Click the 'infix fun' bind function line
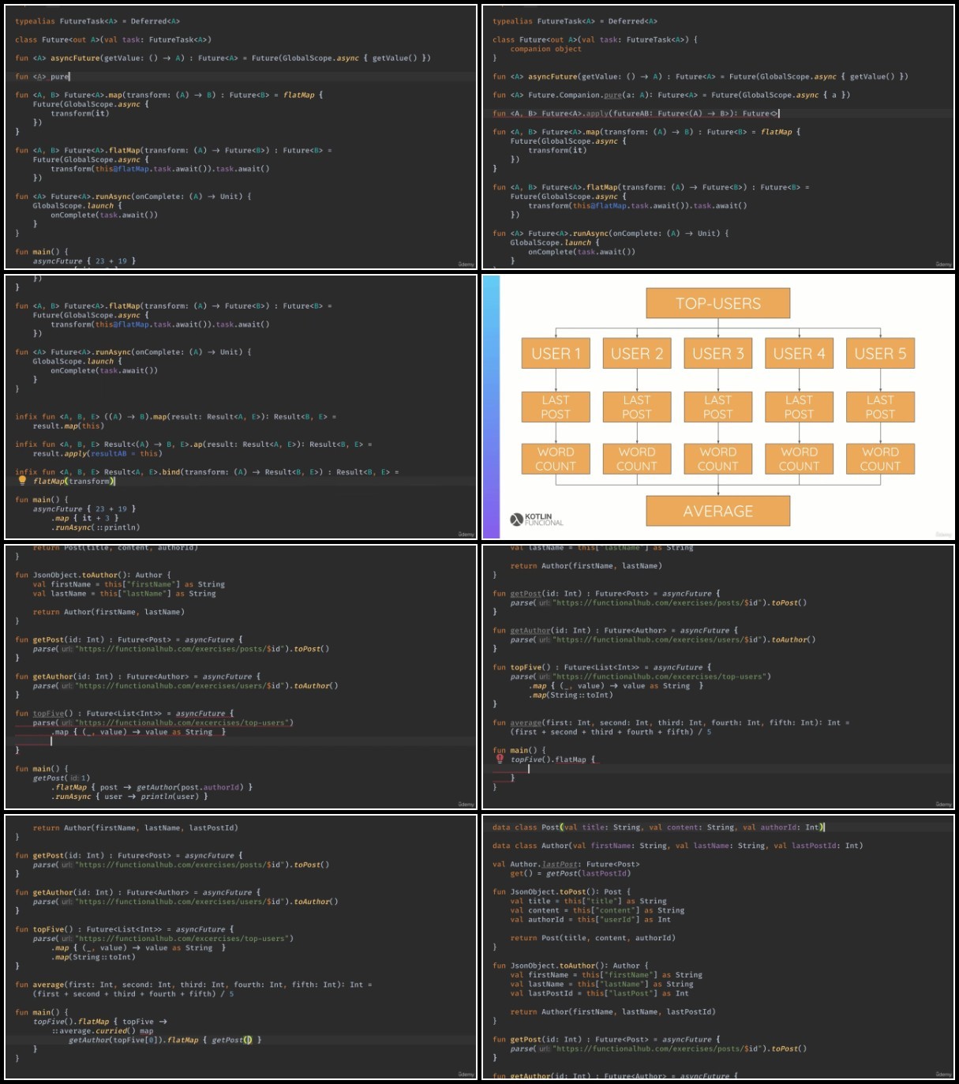 click(207, 472)
